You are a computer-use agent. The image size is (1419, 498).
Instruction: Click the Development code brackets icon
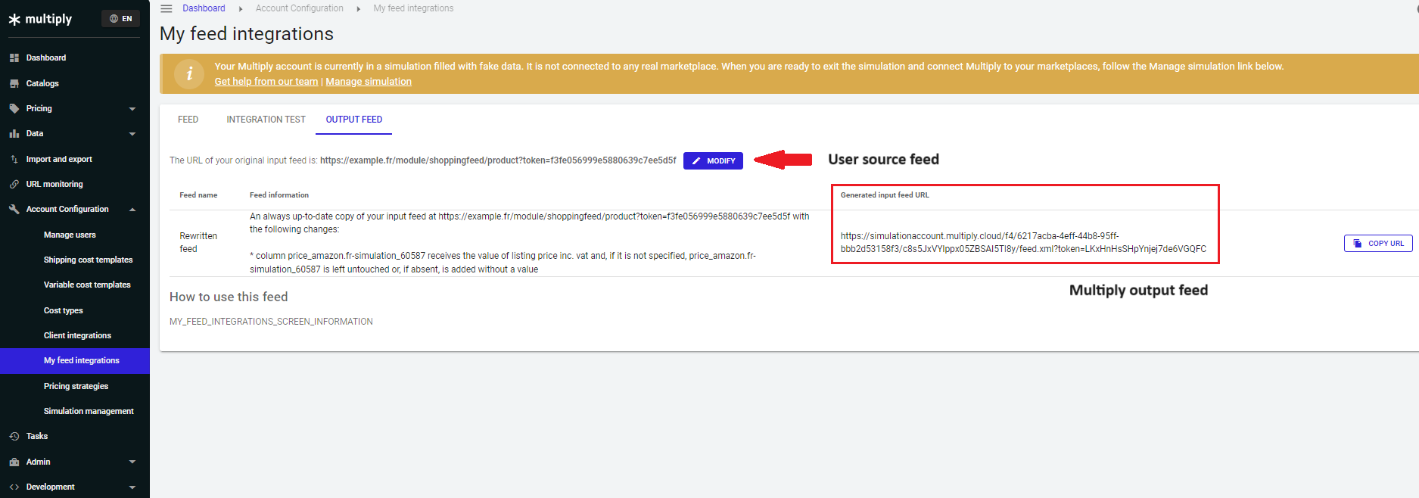pos(14,487)
